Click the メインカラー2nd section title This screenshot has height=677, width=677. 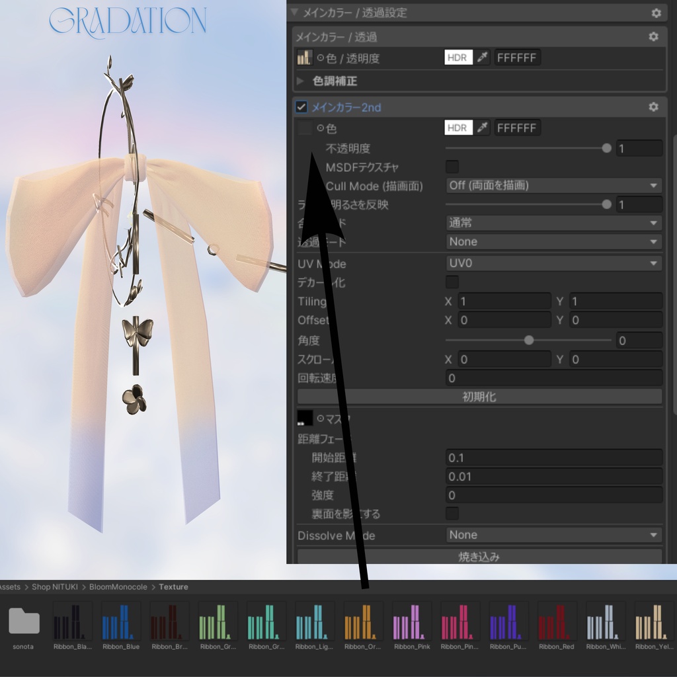pyautogui.click(x=346, y=108)
